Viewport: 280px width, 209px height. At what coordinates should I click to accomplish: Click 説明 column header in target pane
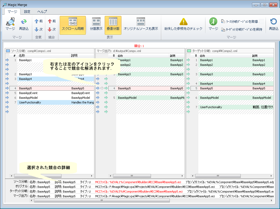coord(262,56)
